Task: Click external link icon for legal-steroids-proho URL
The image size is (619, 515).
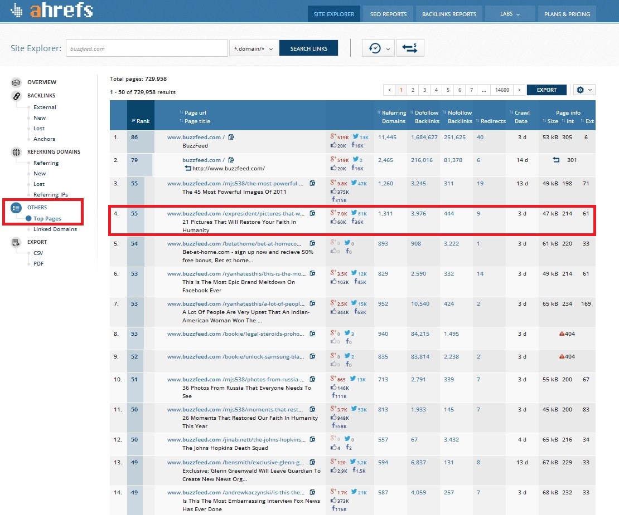Action: tap(312, 333)
